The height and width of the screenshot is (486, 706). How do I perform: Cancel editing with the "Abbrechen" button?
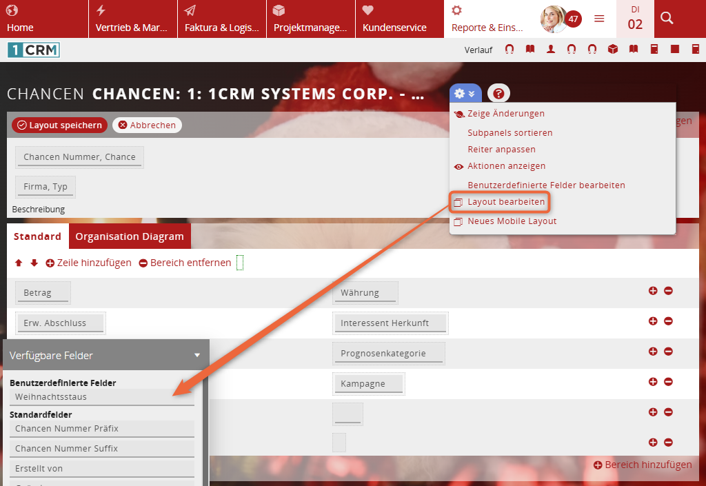click(147, 125)
